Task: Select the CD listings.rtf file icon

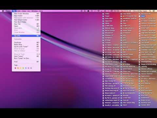Action: 103,79
